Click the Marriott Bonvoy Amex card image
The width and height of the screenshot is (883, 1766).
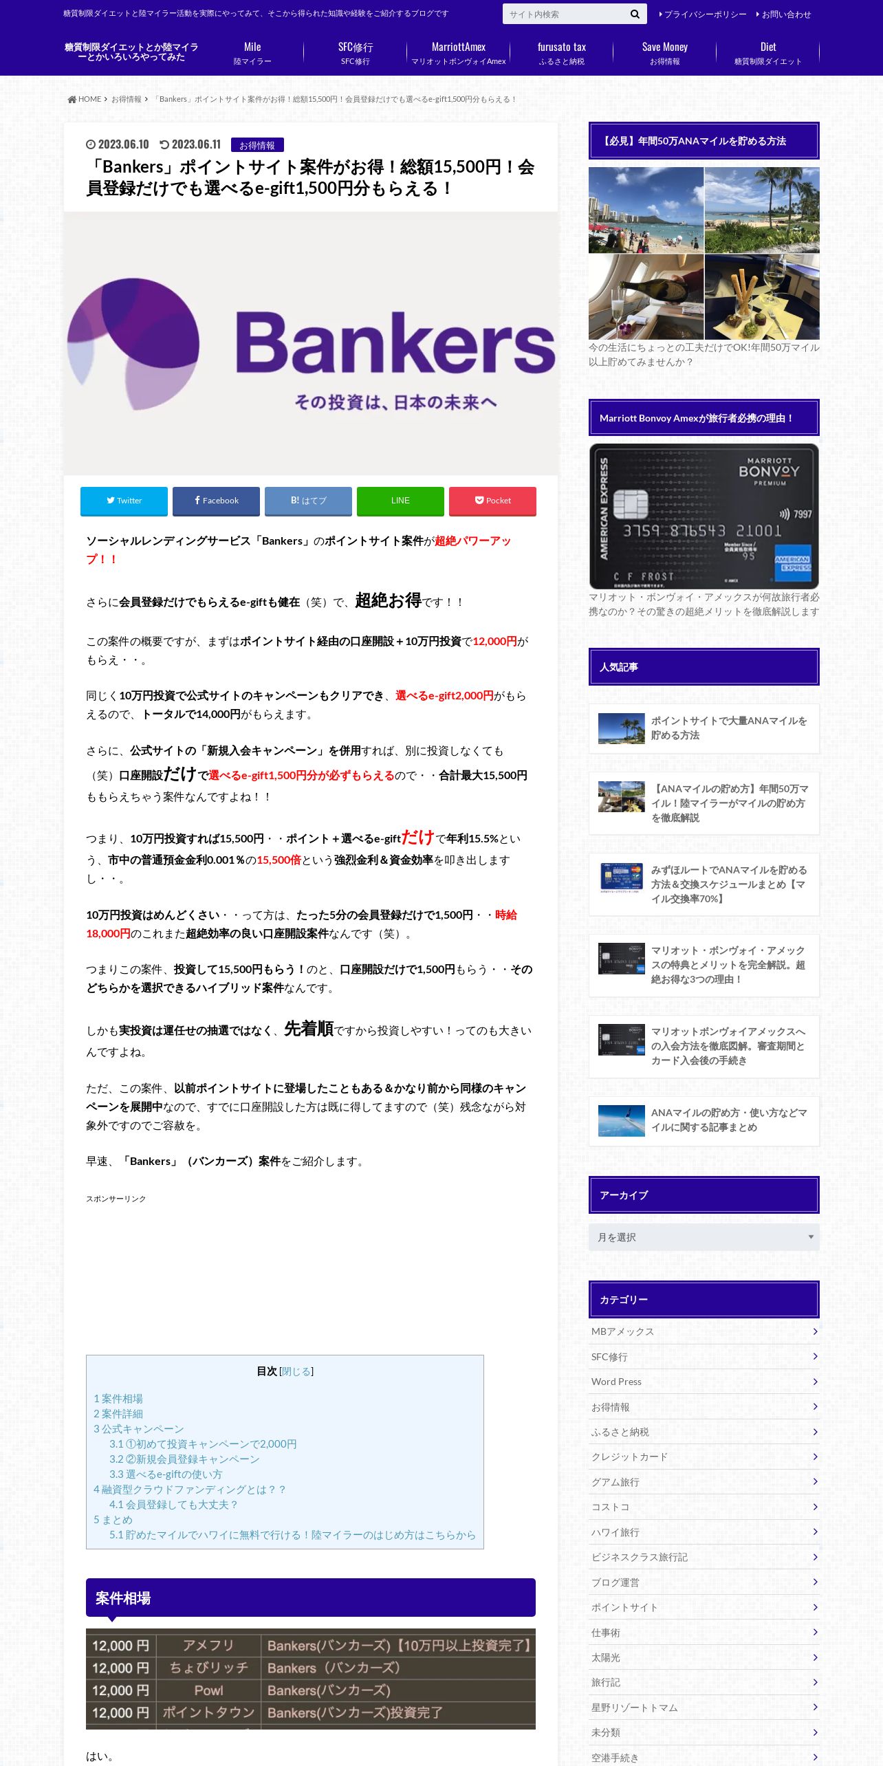click(x=704, y=516)
